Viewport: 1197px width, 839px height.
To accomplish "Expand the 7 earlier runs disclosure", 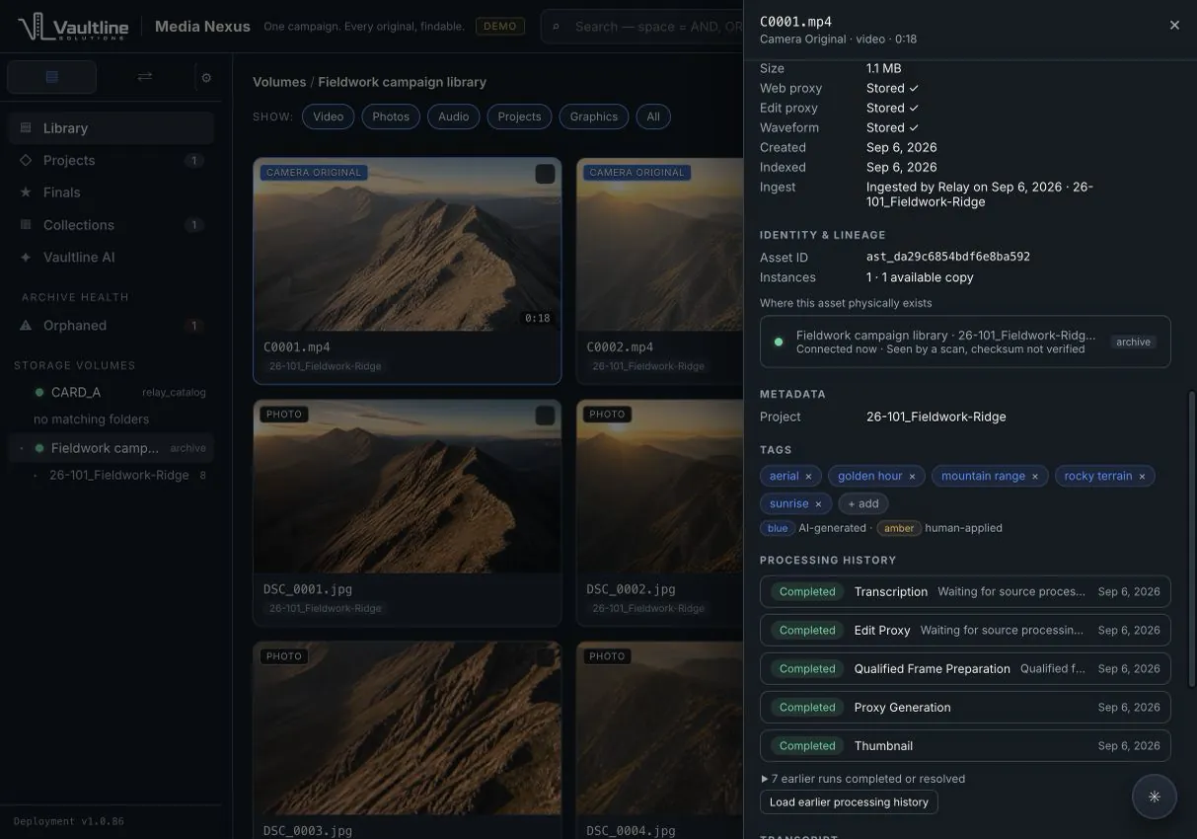I will pyautogui.click(x=863, y=779).
